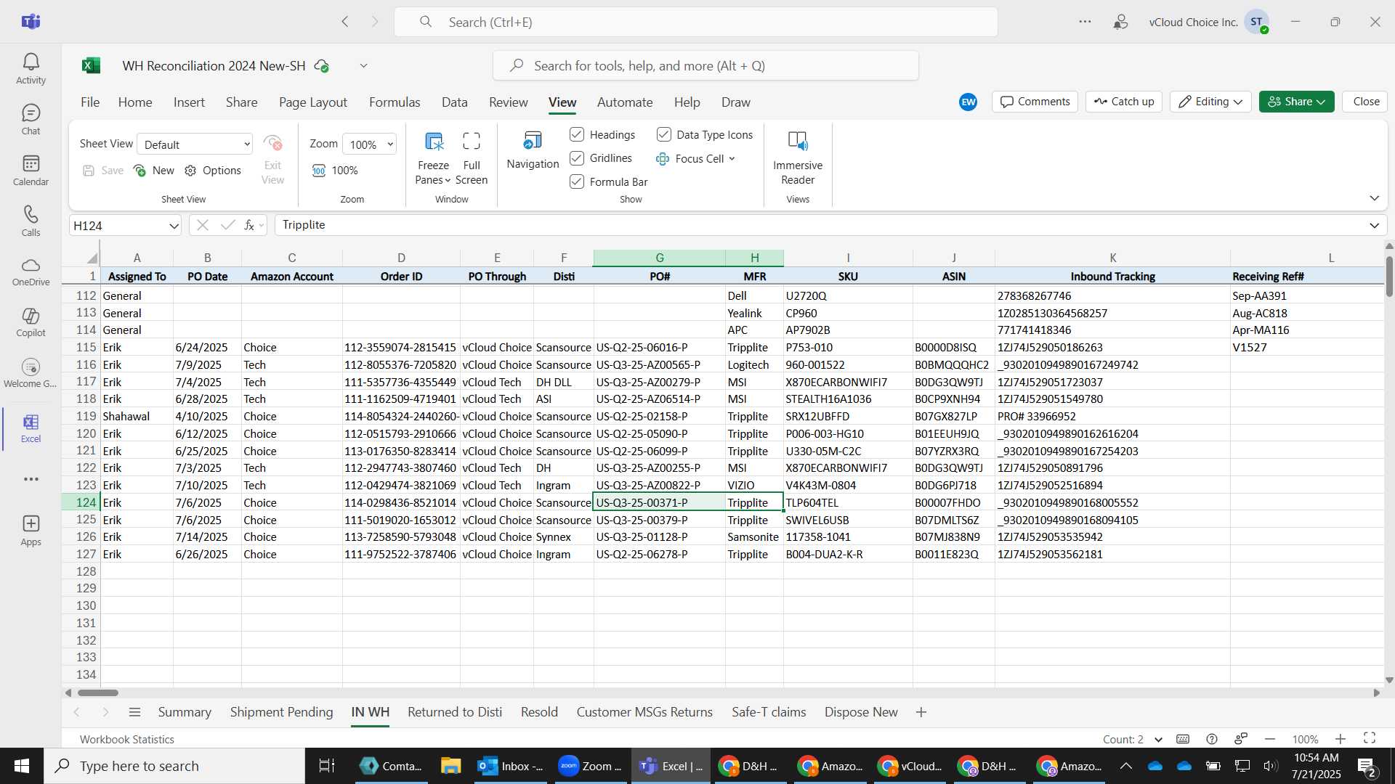
Task: Open Activity in Teams sidebar
Action: 31,69
